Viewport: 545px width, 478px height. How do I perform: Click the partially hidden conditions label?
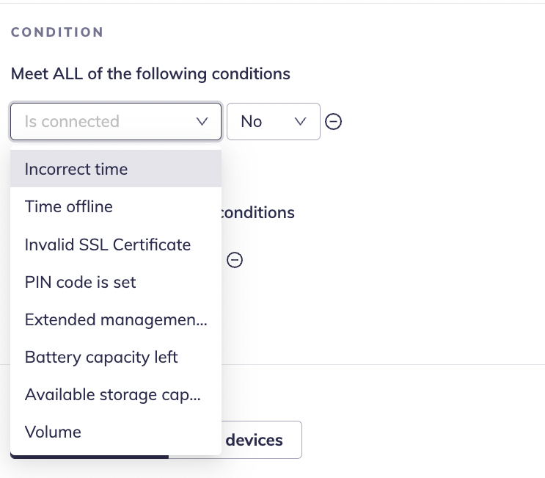tap(257, 213)
